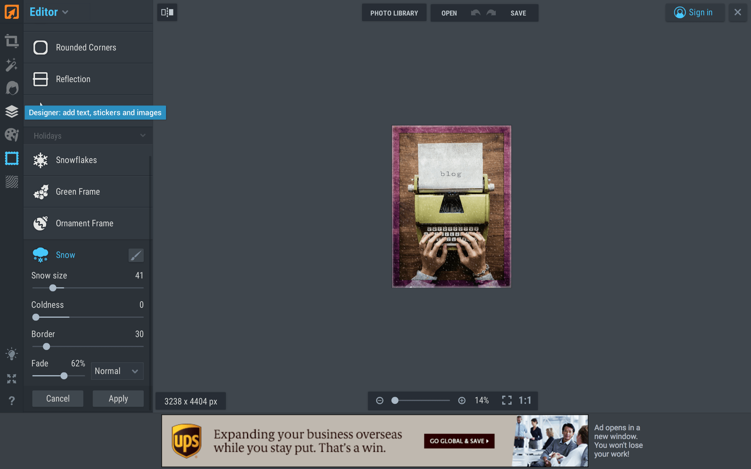Open the Overlays panel with the layers icon
This screenshot has height=469, width=751.
[x=12, y=112]
